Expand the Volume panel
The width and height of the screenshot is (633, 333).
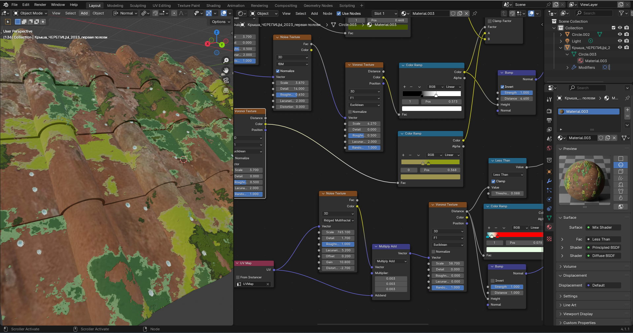(569, 267)
